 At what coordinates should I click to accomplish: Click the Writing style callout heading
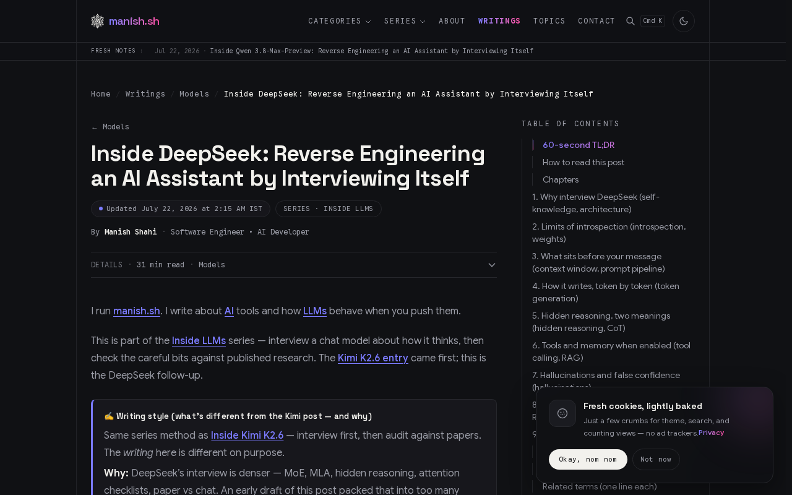pyautogui.click(x=238, y=416)
